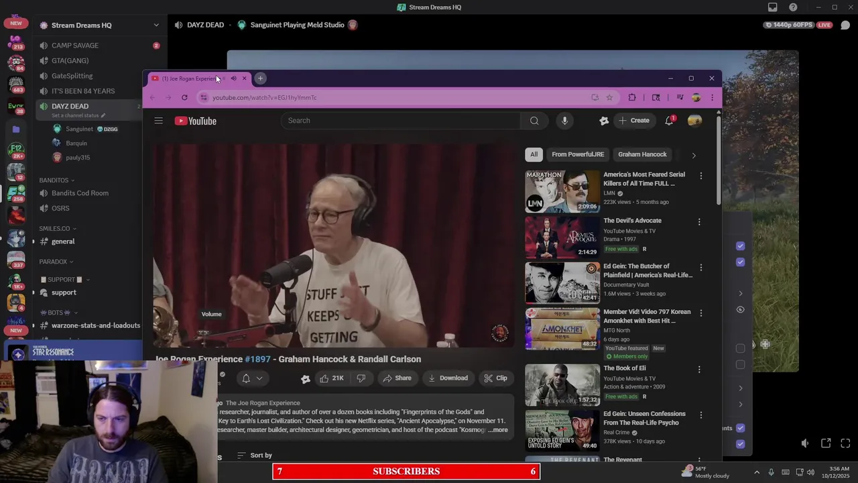View site information icon in address bar
858x483 pixels.
pos(204,97)
